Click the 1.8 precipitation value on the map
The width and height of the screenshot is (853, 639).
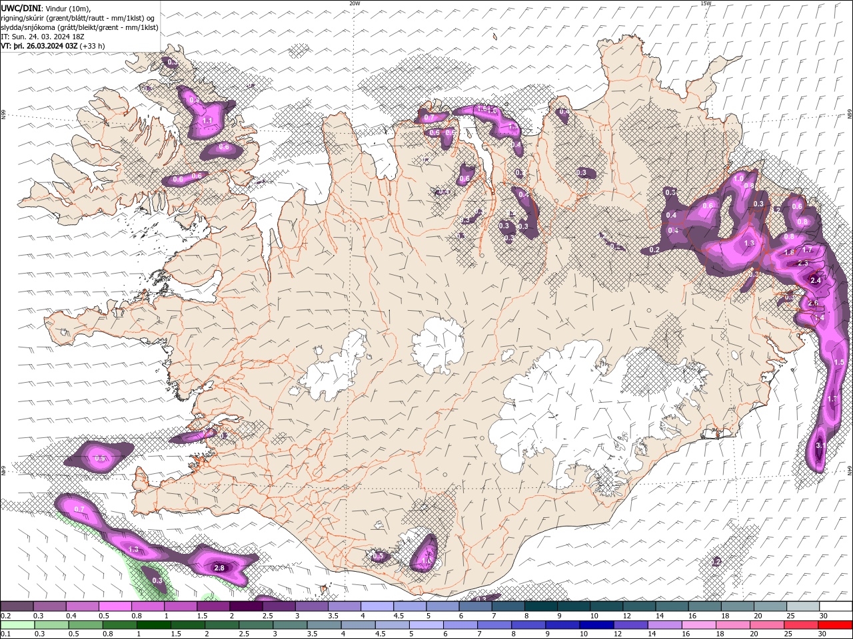(790, 253)
